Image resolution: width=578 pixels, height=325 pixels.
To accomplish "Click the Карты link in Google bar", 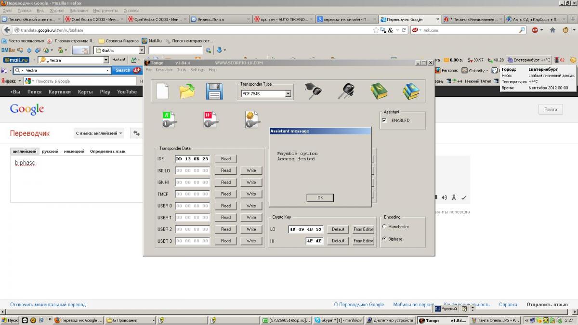I will pyautogui.click(x=85, y=91).
